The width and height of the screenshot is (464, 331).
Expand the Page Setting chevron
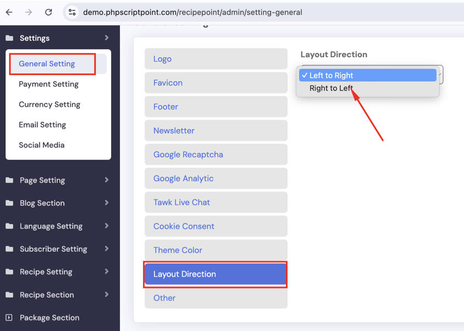107,180
